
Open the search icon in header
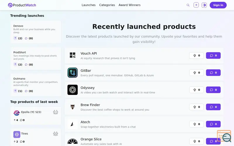(x=188, y=5)
